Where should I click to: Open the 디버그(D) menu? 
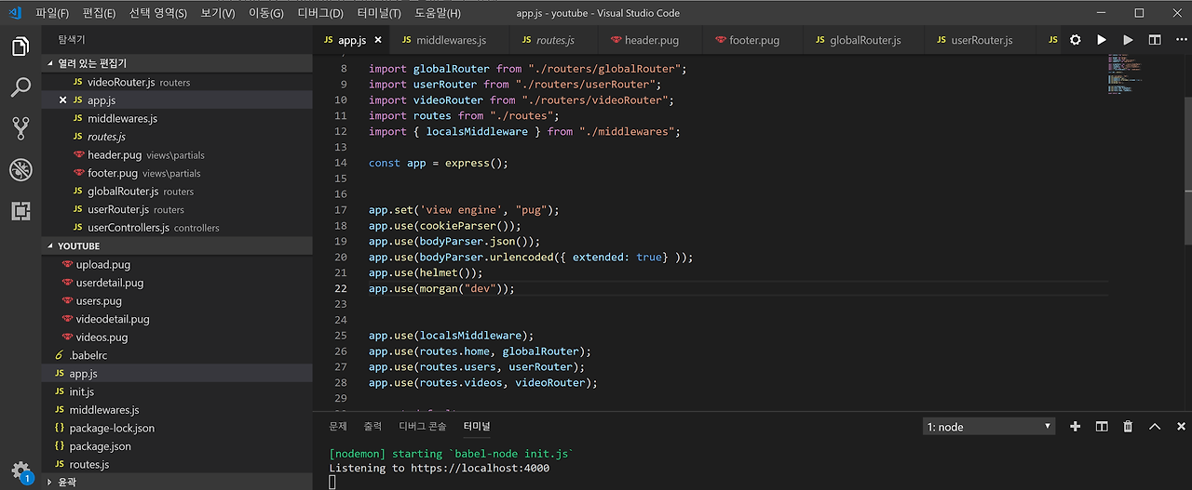point(319,13)
